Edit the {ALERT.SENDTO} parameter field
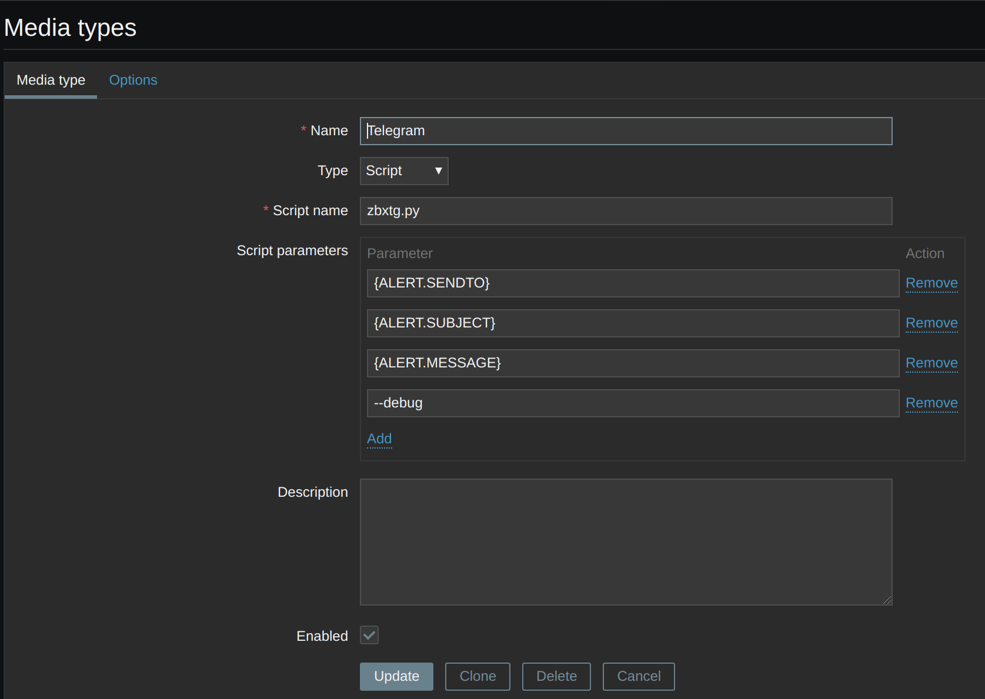The width and height of the screenshot is (985, 699). point(632,283)
